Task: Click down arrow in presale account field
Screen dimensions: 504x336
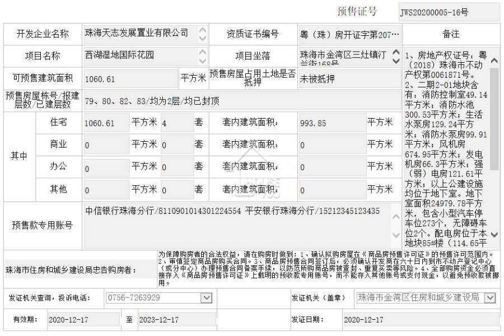Action: point(396,235)
